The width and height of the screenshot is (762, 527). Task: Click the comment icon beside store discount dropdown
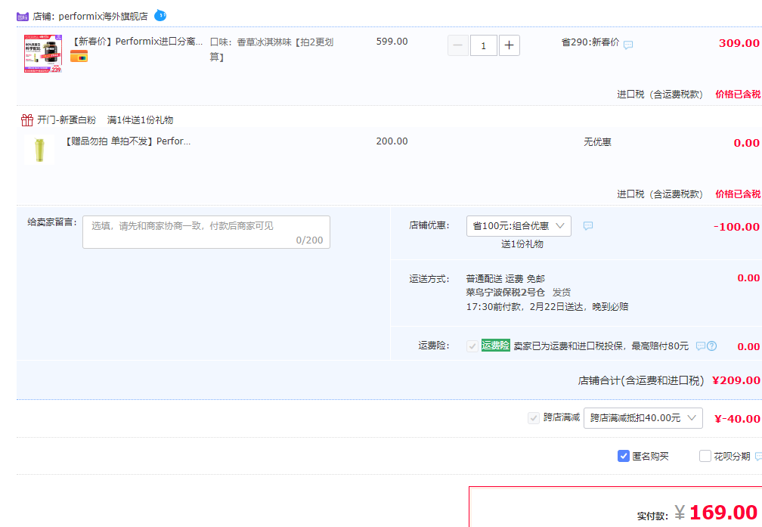pyautogui.click(x=588, y=225)
